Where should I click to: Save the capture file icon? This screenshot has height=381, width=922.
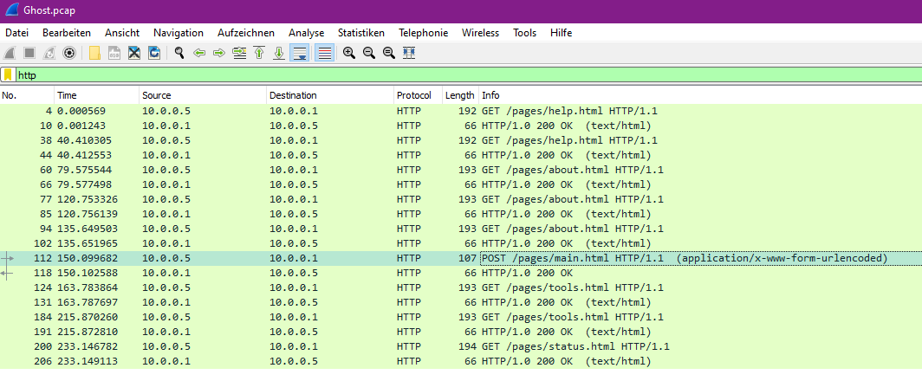(114, 53)
